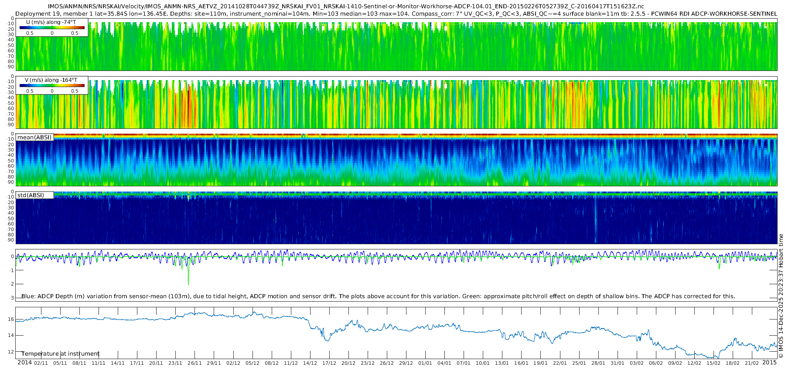Select the 26/11 date tick

[x=195, y=363]
